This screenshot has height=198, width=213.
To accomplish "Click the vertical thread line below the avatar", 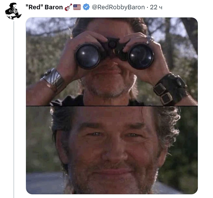I will [x=14, y=109].
